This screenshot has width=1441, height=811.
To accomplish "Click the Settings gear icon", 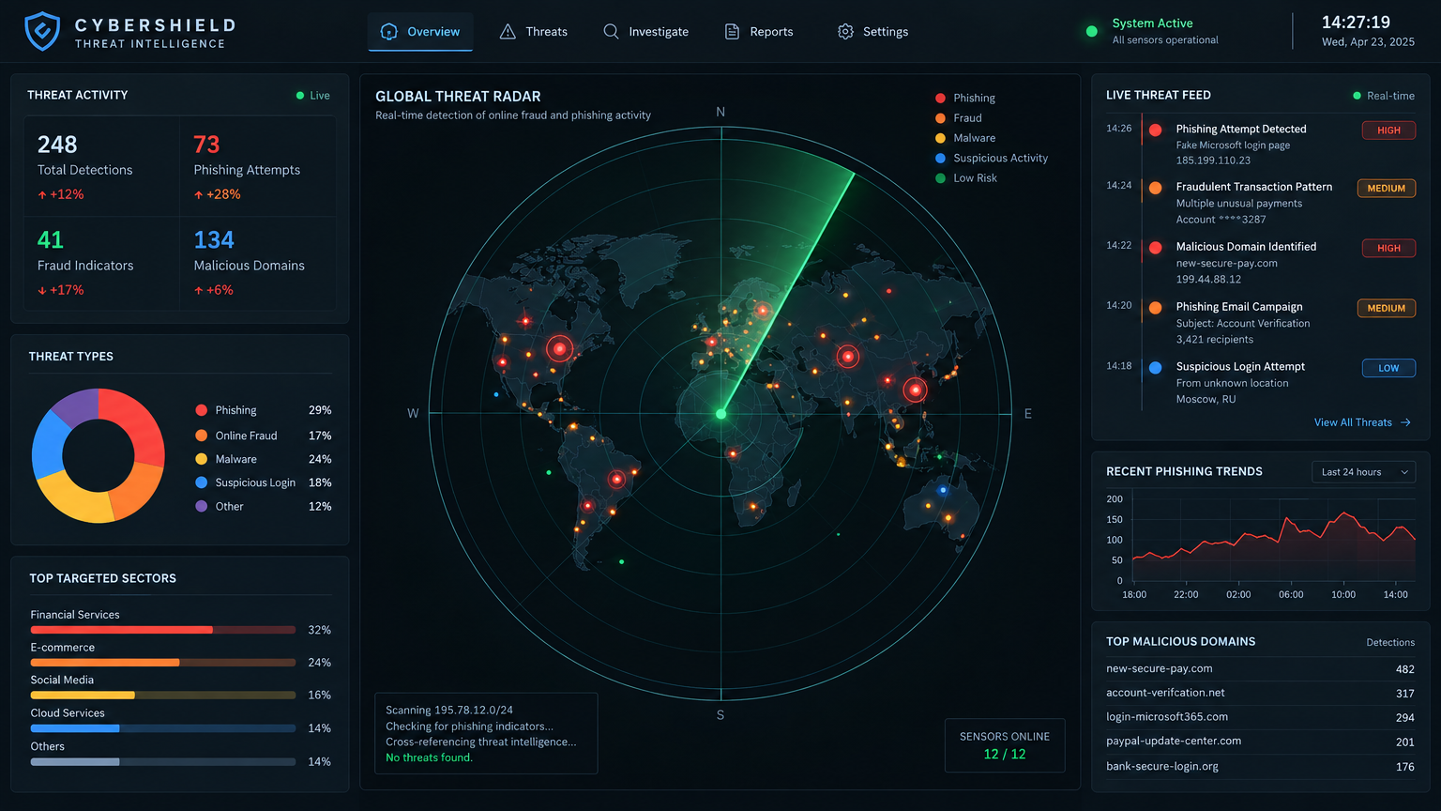I will pos(845,32).
